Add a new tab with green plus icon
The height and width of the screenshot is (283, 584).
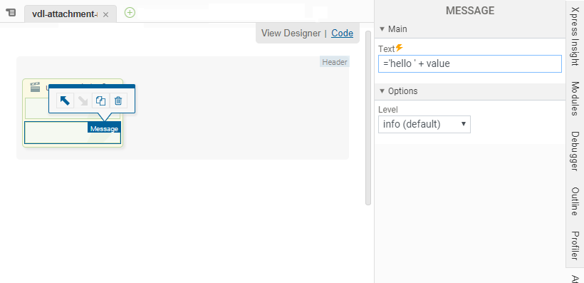coord(130,13)
